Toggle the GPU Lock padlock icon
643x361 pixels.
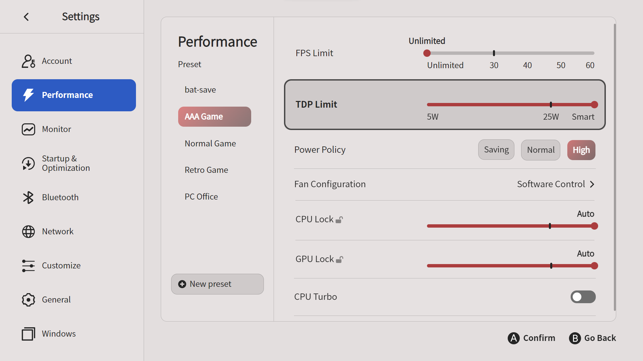340,259
